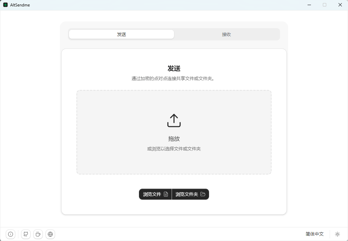Minimize the AltSendme window

coord(309,5)
